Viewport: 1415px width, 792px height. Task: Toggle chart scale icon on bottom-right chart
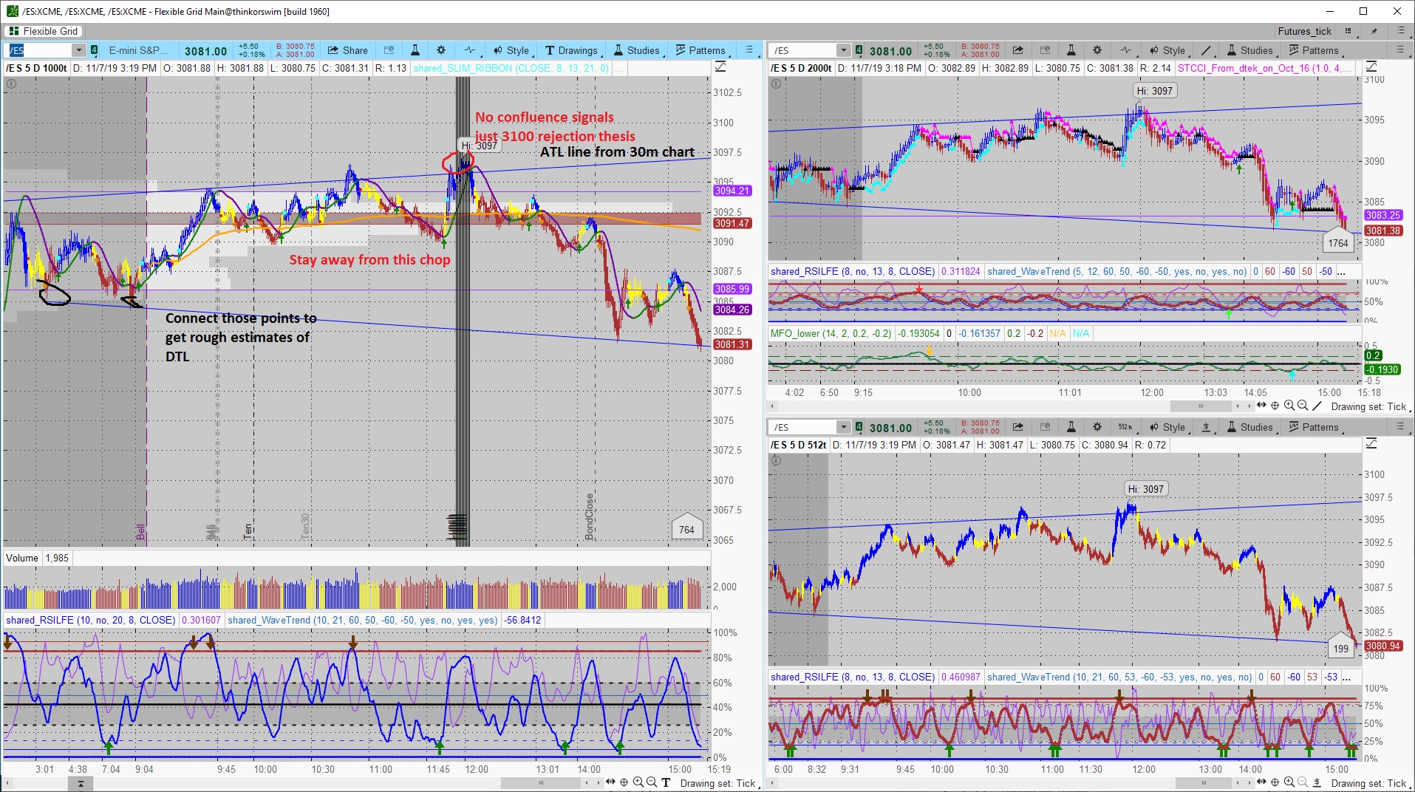coord(1371,443)
